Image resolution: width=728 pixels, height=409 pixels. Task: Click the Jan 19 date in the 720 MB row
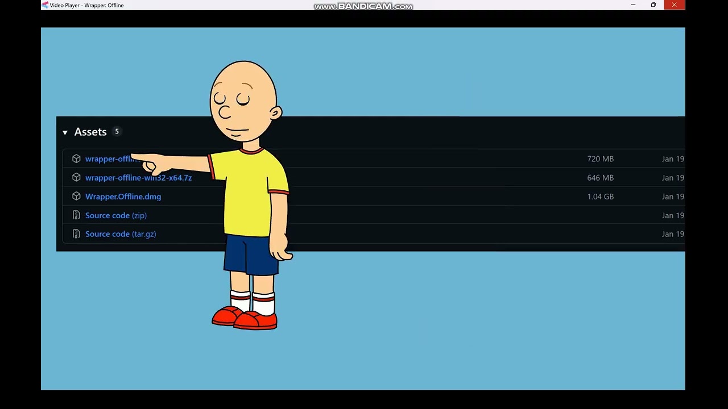point(673,159)
